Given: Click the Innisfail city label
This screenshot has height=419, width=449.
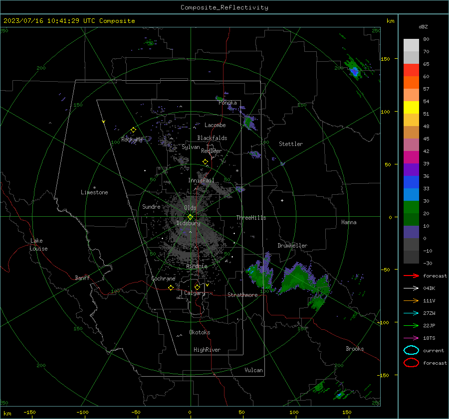Looking at the screenshot, I should pyautogui.click(x=201, y=180).
